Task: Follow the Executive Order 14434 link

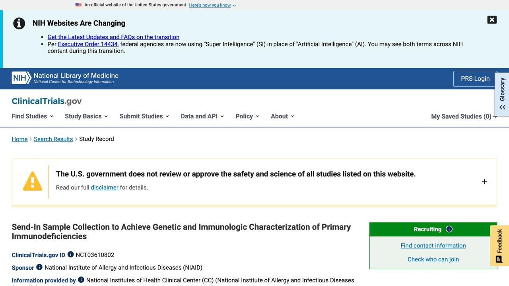Action: [x=88, y=44]
